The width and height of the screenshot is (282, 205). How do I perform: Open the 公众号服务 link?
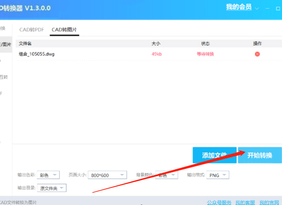click(220, 202)
